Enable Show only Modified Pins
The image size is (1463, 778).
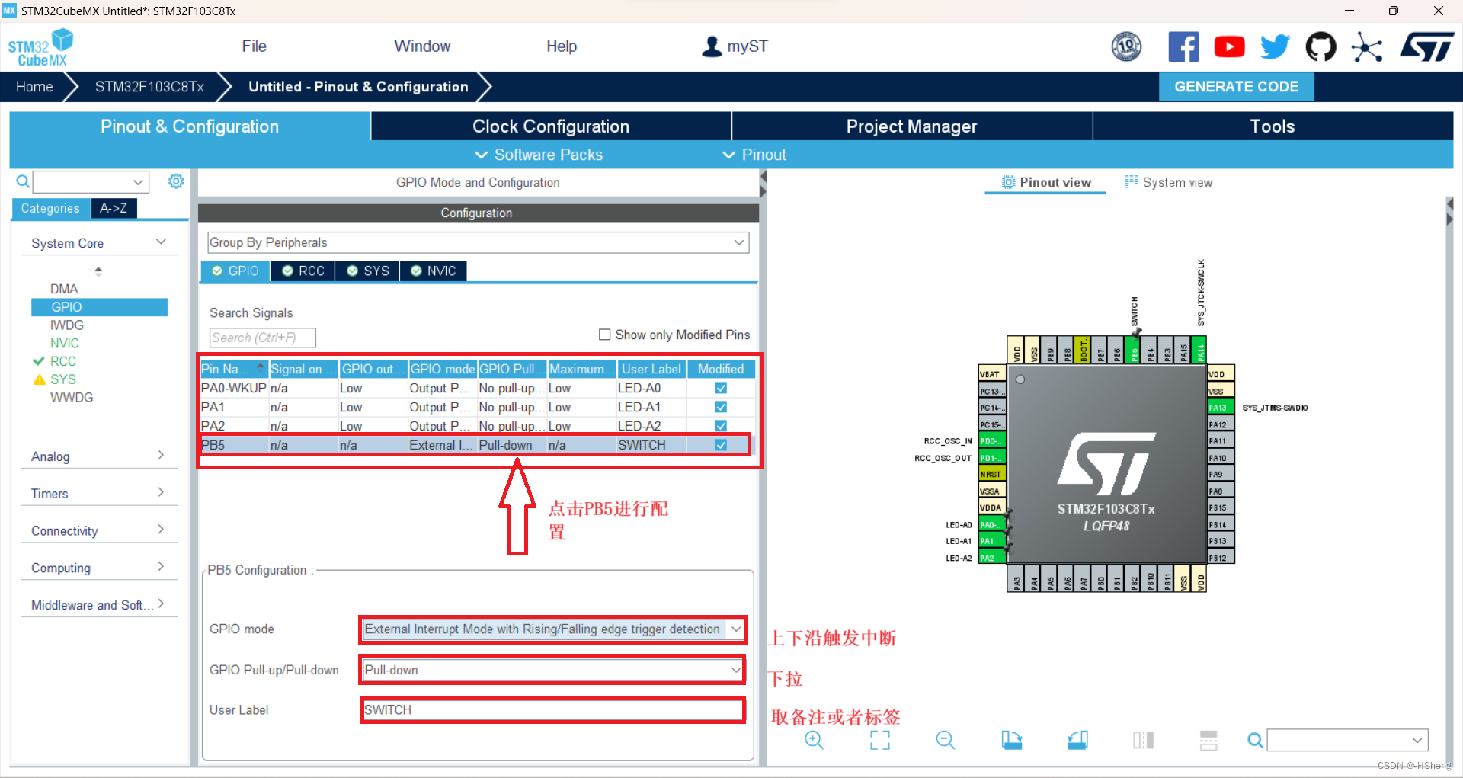(604, 335)
